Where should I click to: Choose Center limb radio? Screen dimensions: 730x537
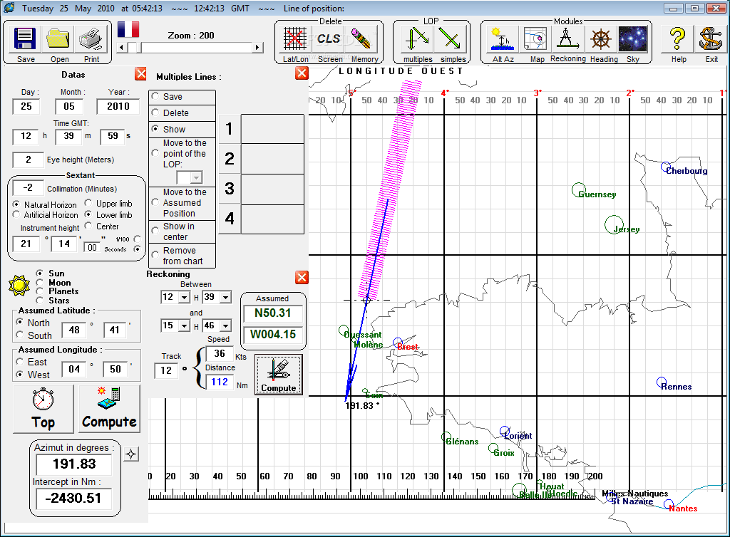click(x=88, y=226)
